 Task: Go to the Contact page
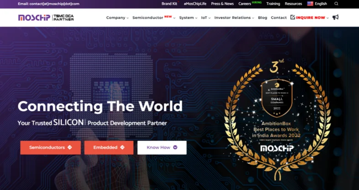[x=279, y=18]
